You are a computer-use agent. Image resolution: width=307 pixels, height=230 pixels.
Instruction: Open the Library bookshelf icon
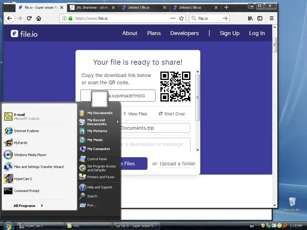[250, 18]
